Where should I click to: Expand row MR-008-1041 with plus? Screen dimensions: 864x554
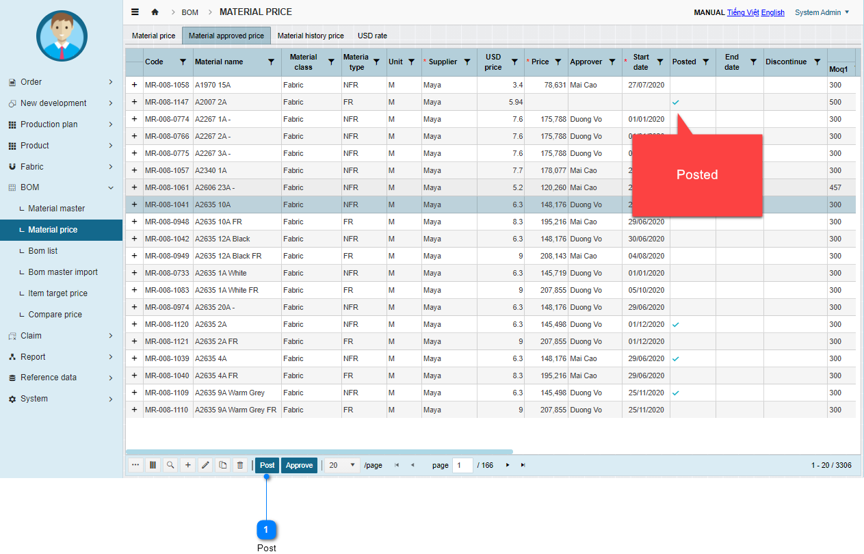(134, 205)
